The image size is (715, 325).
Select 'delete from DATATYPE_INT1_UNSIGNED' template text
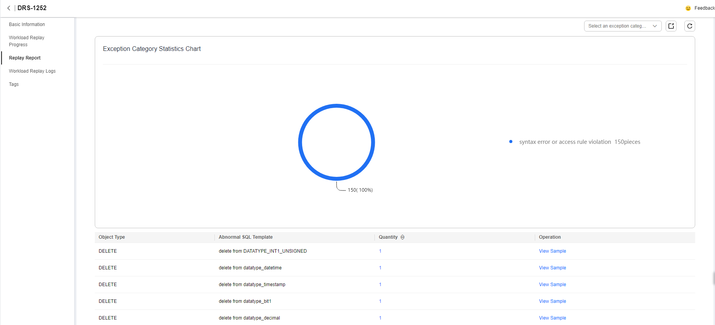(x=263, y=251)
